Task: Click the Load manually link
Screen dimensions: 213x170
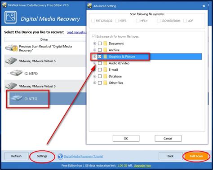Action: click(x=76, y=32)
